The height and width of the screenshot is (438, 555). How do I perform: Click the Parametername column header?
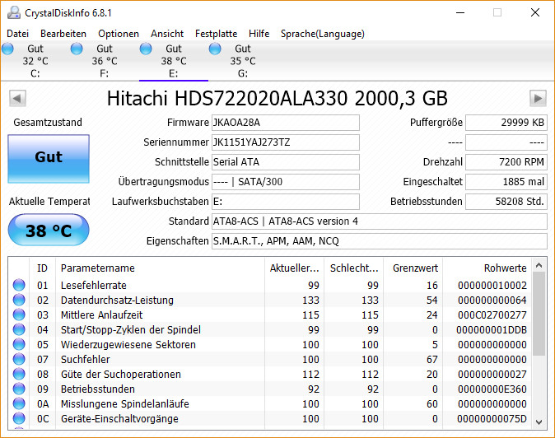(x=160, y=268)
